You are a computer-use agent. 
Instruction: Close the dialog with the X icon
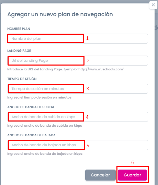pyautogui.click(x=153, y=5)
